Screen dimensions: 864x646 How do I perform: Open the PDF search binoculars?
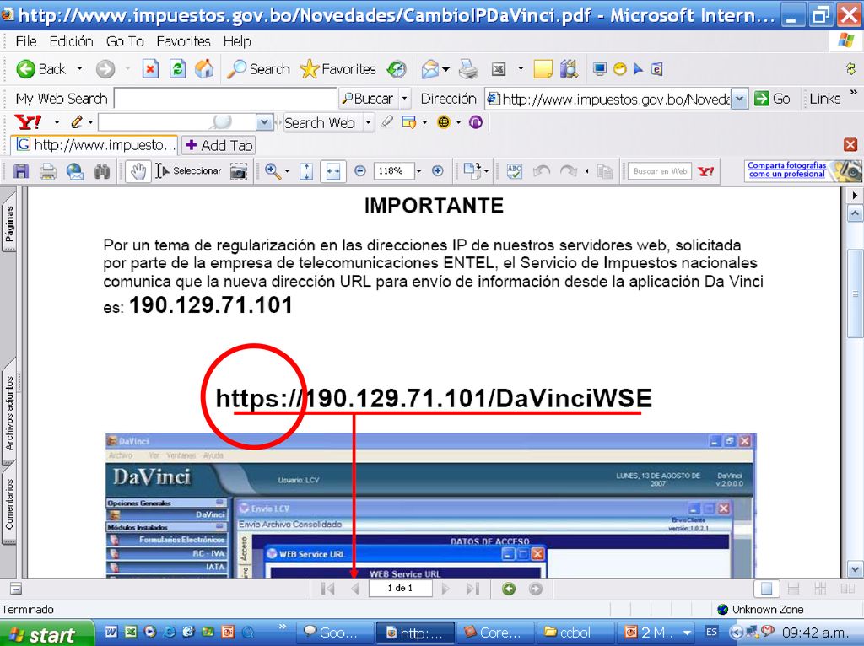pyautogui.click(x=102, y=171)
